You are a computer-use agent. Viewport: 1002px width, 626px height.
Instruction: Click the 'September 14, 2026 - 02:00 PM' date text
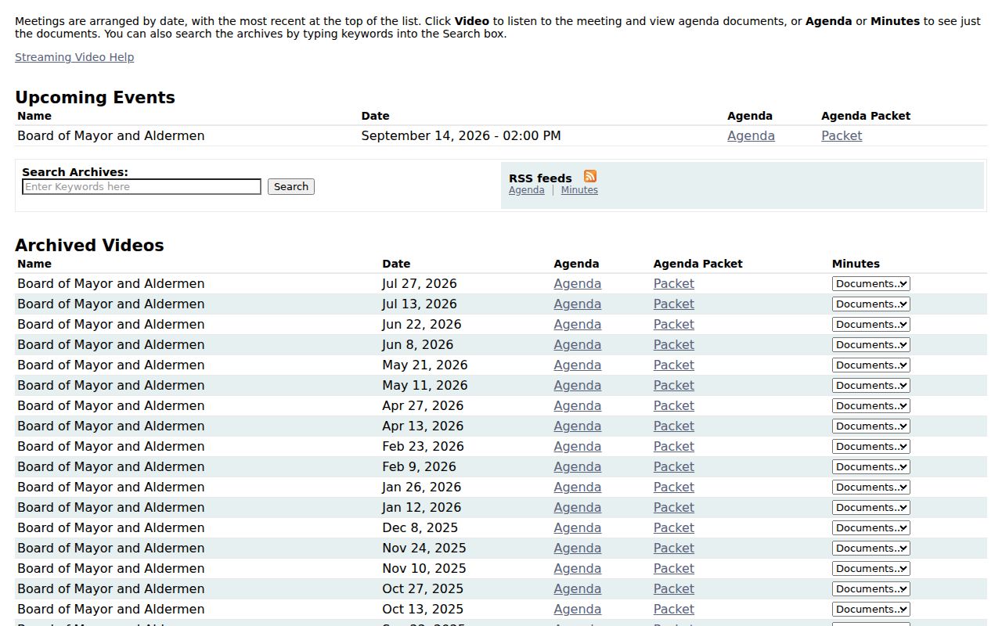tap(461, 135)
